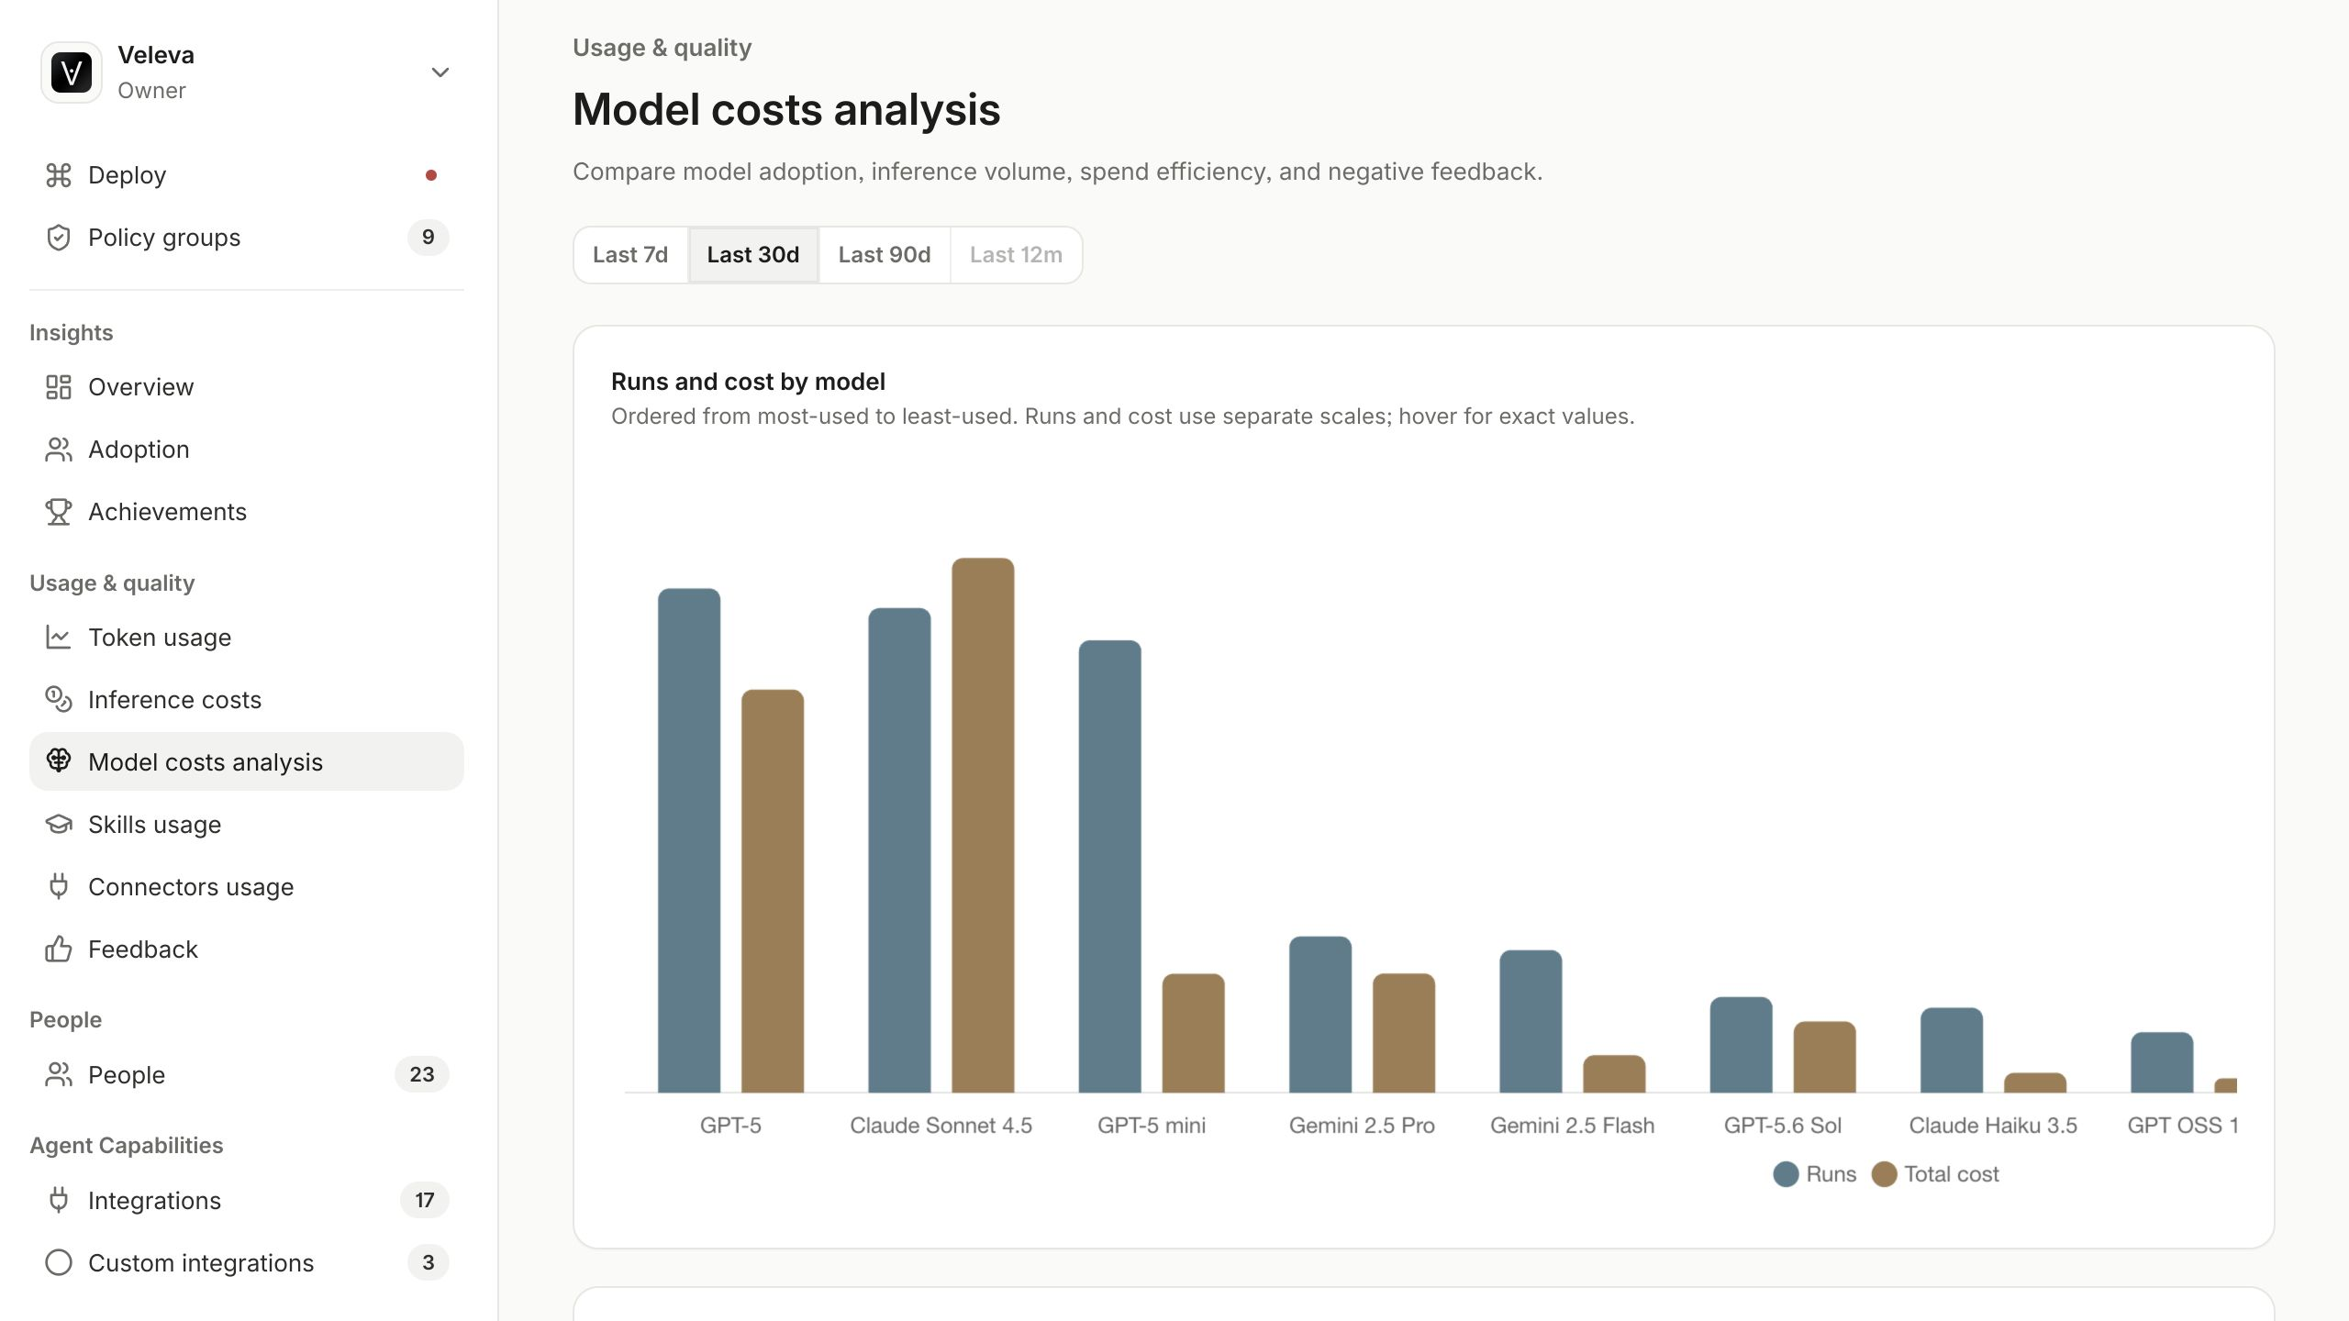Click the Usage & quality breadcrumb
This screenshot has width=2349, height=1321.
662,48
